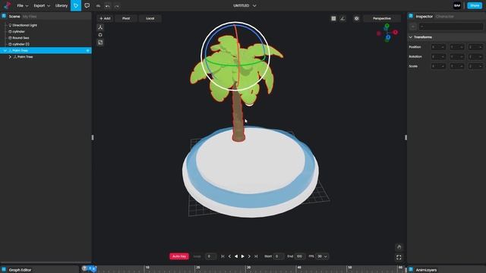
Task: Switch to the Inspector tab
Action: (x=424, y=17)
